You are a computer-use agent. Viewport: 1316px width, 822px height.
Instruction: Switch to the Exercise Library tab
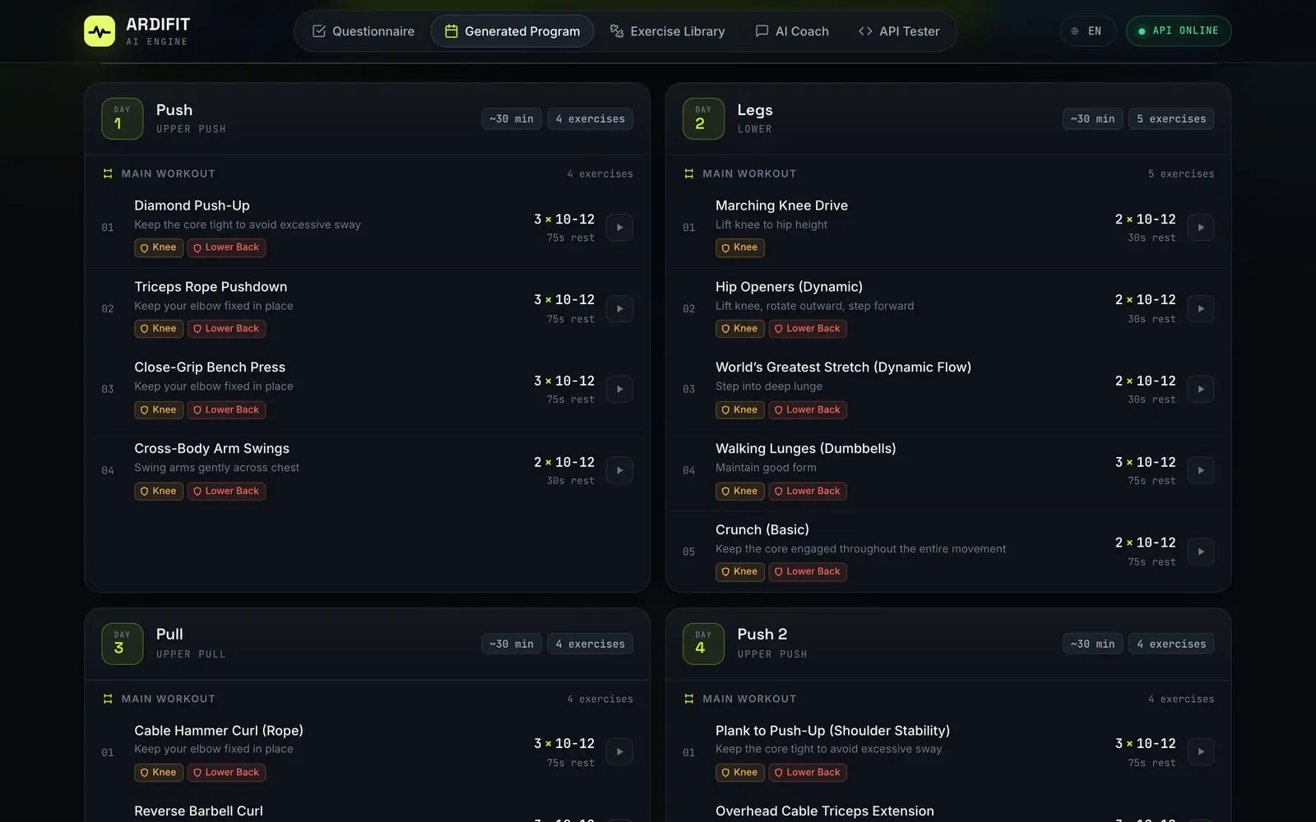(667, 31)
